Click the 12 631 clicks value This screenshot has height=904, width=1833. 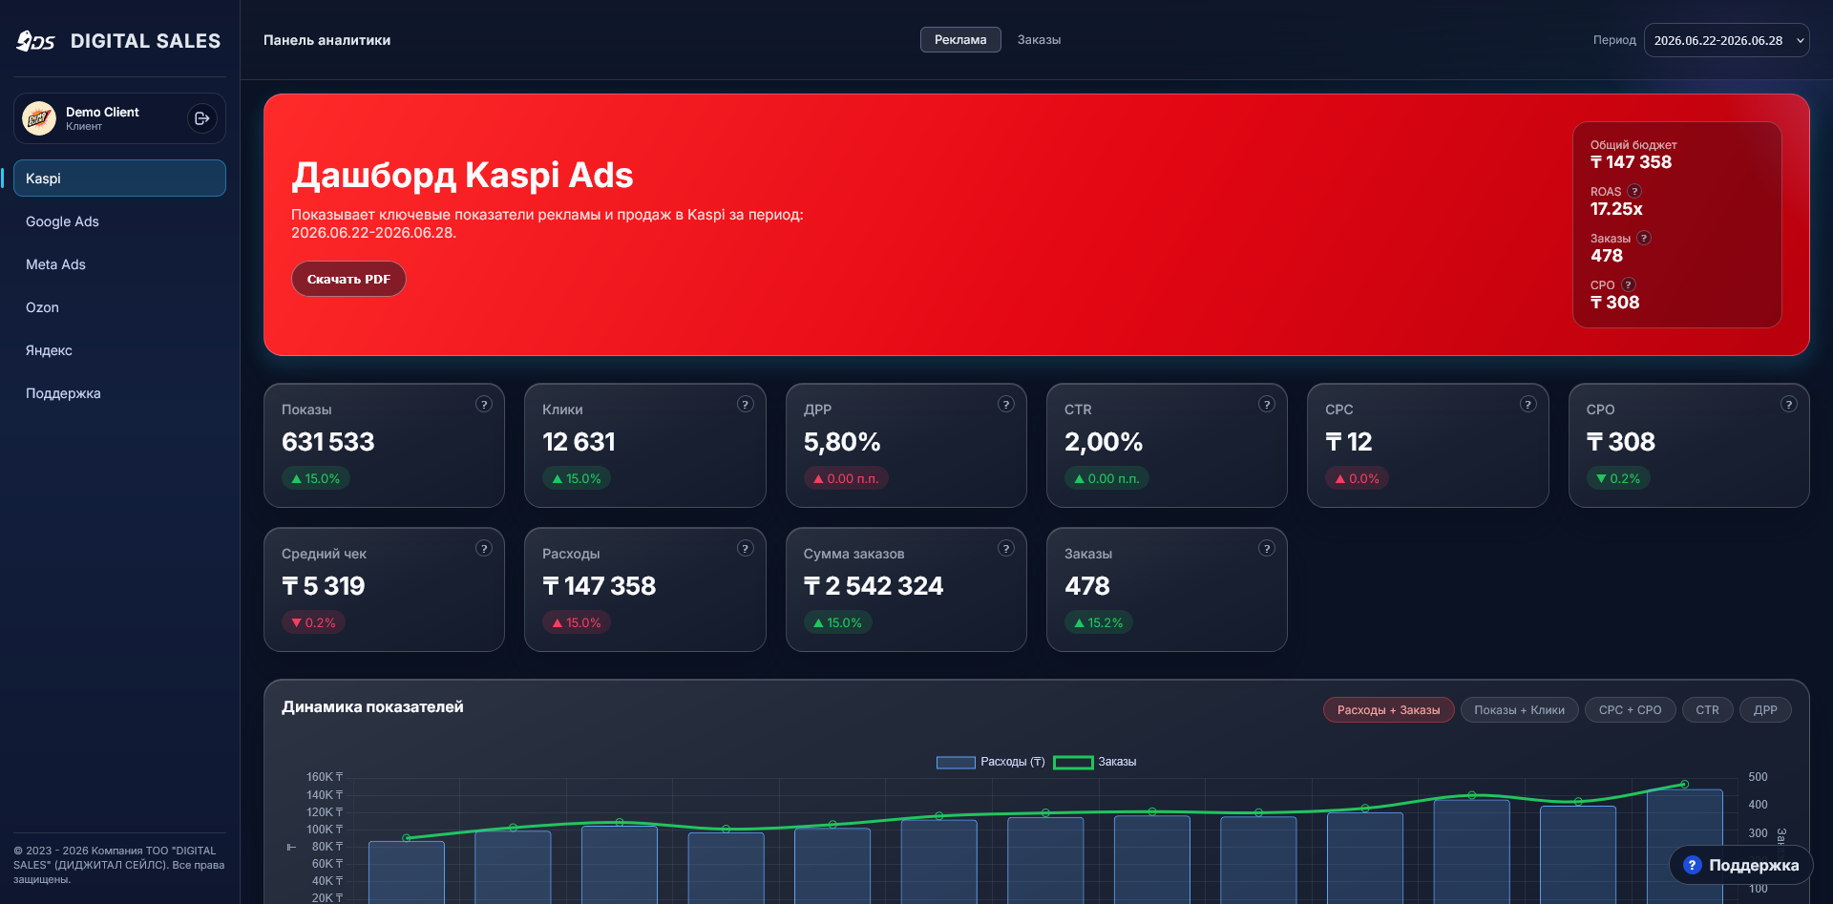coord(579,442)
